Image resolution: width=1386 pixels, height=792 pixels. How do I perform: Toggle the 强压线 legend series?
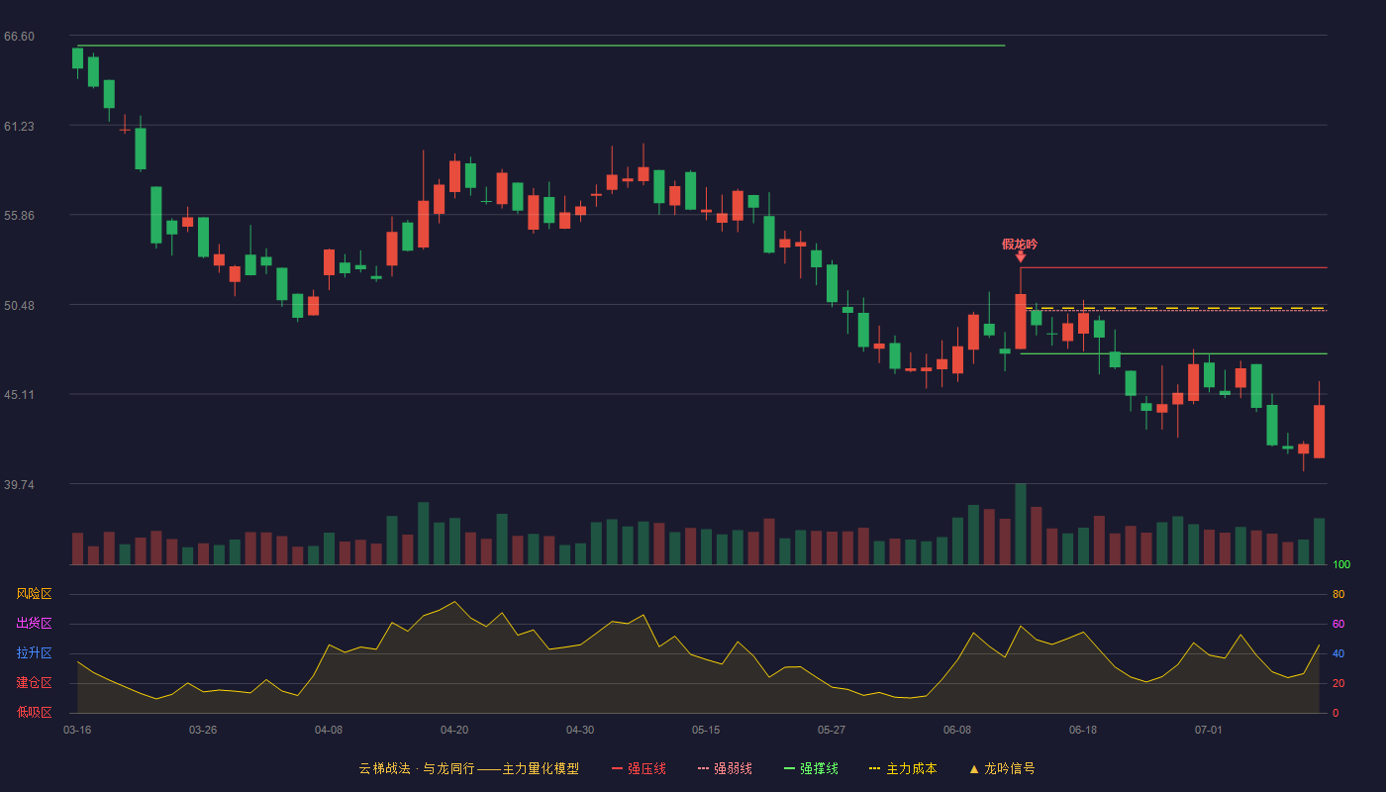[x=646, y=768]
